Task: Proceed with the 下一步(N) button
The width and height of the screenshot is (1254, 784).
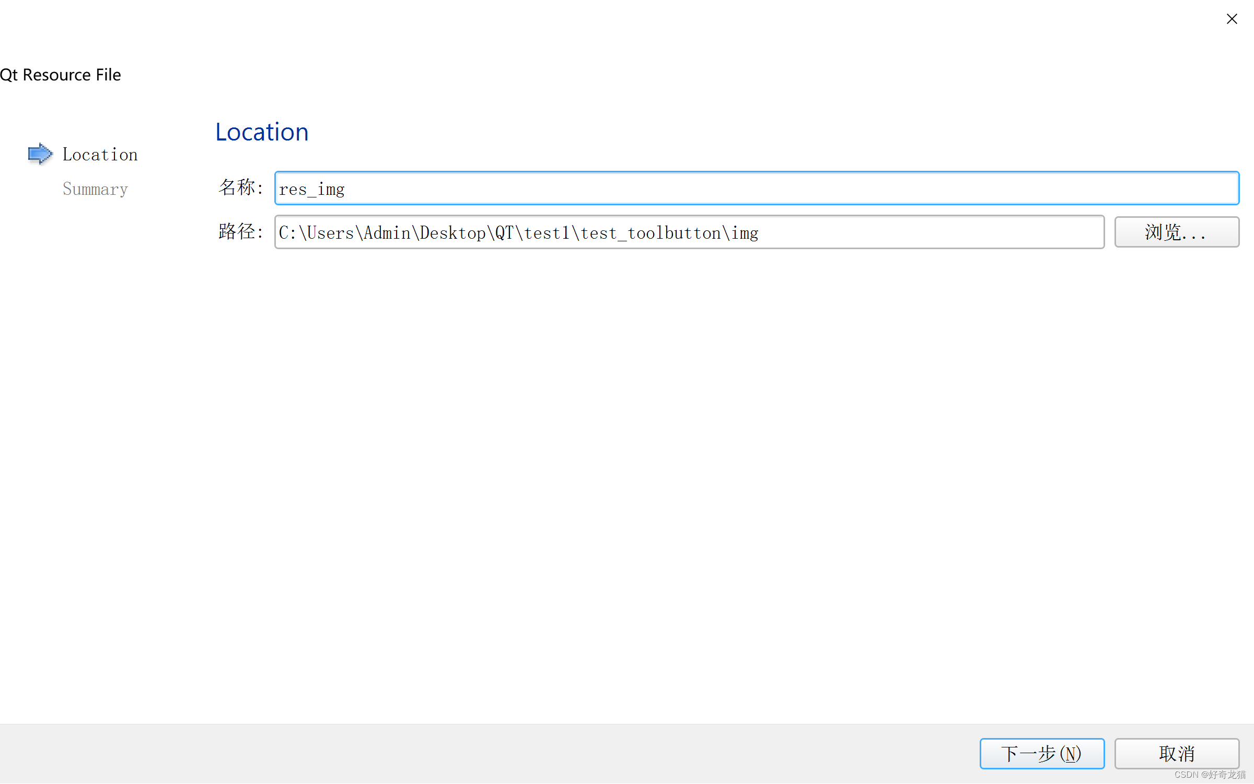Action: click(1042, 754)
